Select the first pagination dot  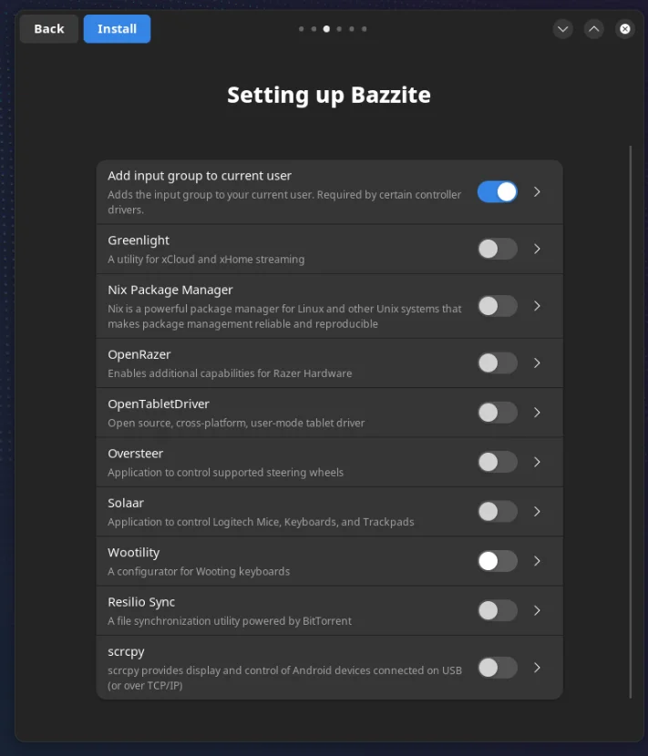301,28
